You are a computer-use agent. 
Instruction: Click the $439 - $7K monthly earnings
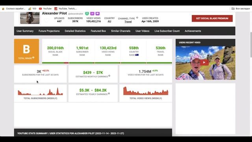93,73
